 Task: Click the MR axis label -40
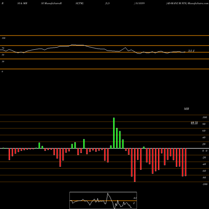[x=204, y=164]
